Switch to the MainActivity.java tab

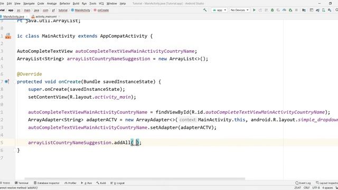(13, 16)
